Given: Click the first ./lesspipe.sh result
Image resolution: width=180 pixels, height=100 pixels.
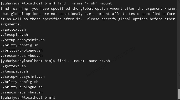Looking at the screenshot, I should [14, 35].
